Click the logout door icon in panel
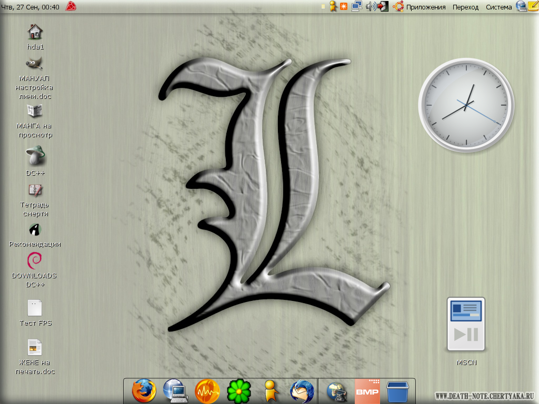 (x=383, y=6)
